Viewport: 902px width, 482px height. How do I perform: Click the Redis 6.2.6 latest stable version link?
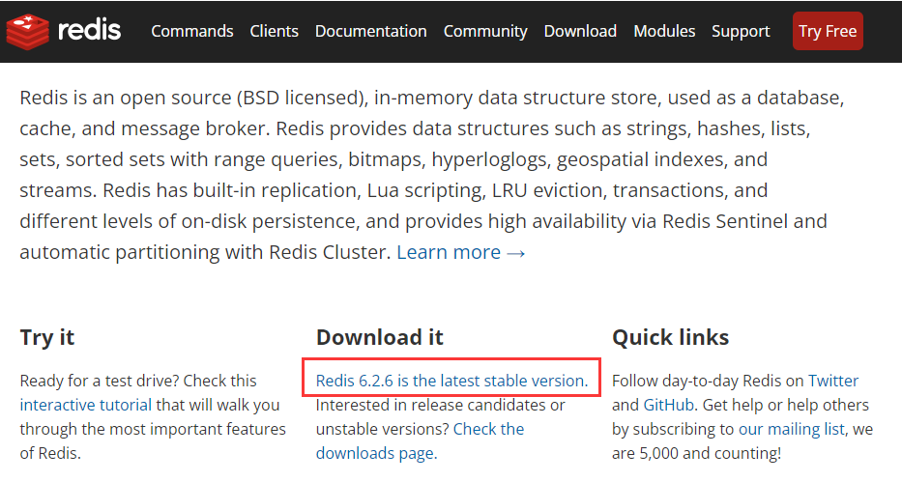click(451, 381)
